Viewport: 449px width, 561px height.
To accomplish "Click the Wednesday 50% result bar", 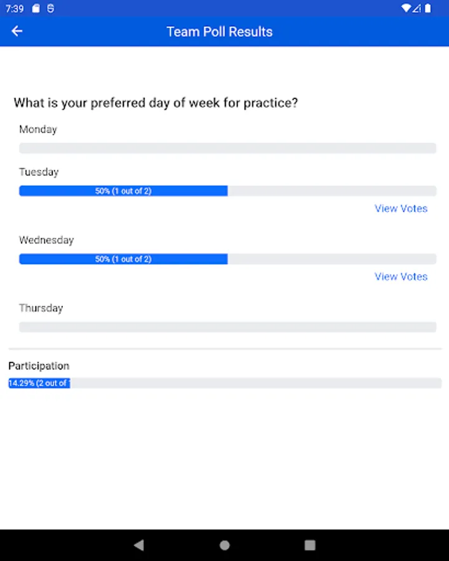I will [123, 259].
